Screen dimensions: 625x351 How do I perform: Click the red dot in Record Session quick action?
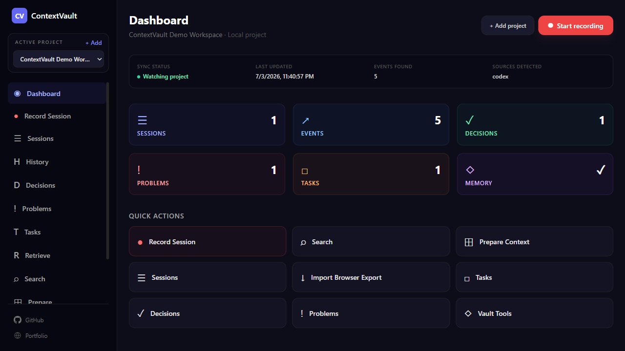click(x=140, y=242)
